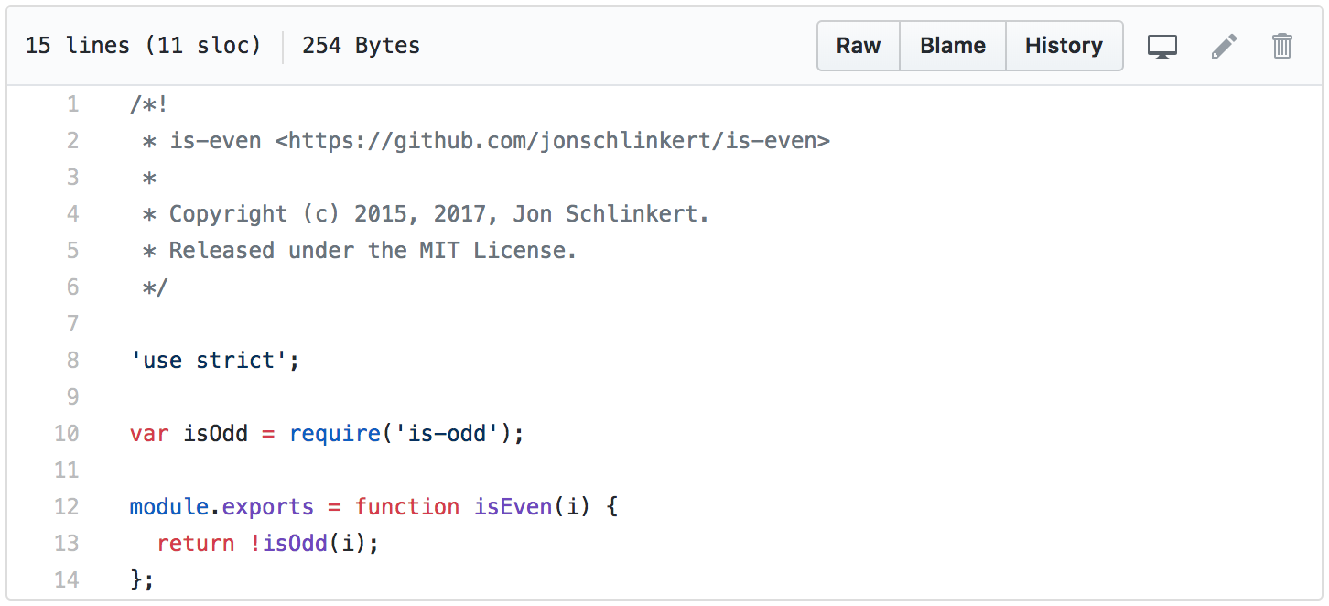Select line number 10

coord(67,434)
